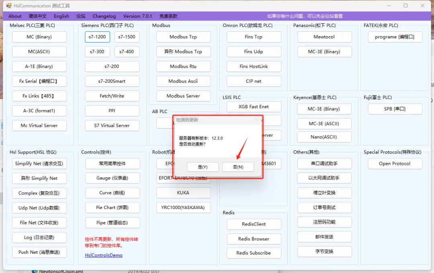The image size is (434, 273).
Task: Open Keyence Nano(ASCII) test
Action: (x=324, y=137)
